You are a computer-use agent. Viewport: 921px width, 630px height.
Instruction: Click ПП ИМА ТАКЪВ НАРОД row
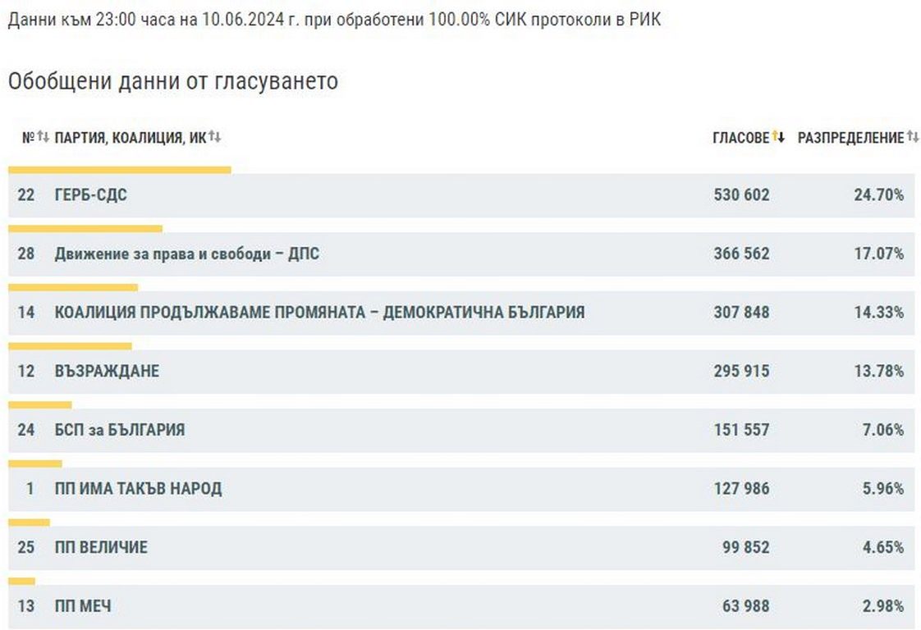tap(138, 489)
